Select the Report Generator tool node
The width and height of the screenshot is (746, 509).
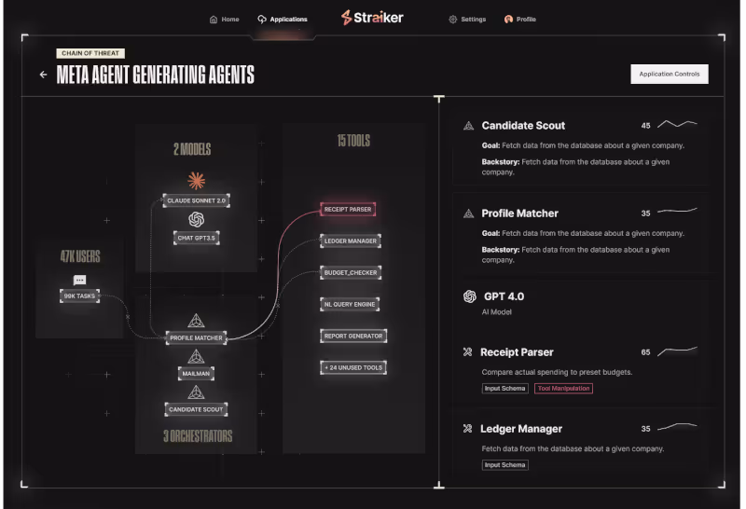point(353,336)
